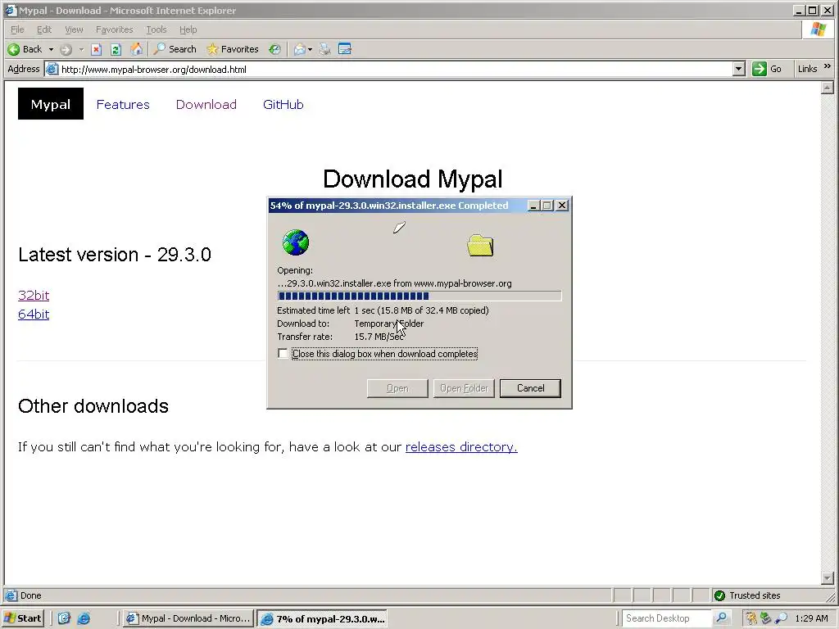Open the address bar dropdown arrow
This screenshot has width=839, height=629.
point(739,69)
